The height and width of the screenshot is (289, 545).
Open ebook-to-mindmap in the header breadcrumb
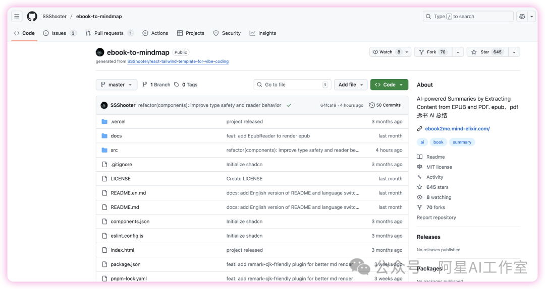99,16
